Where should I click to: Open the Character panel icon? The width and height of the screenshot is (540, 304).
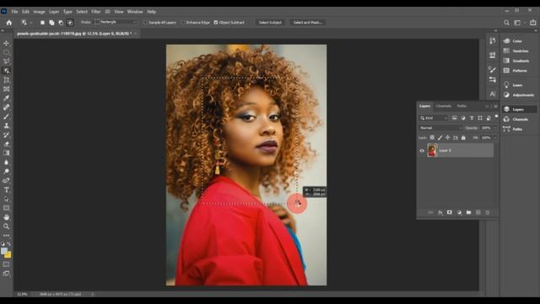click(x=493, y=94)
